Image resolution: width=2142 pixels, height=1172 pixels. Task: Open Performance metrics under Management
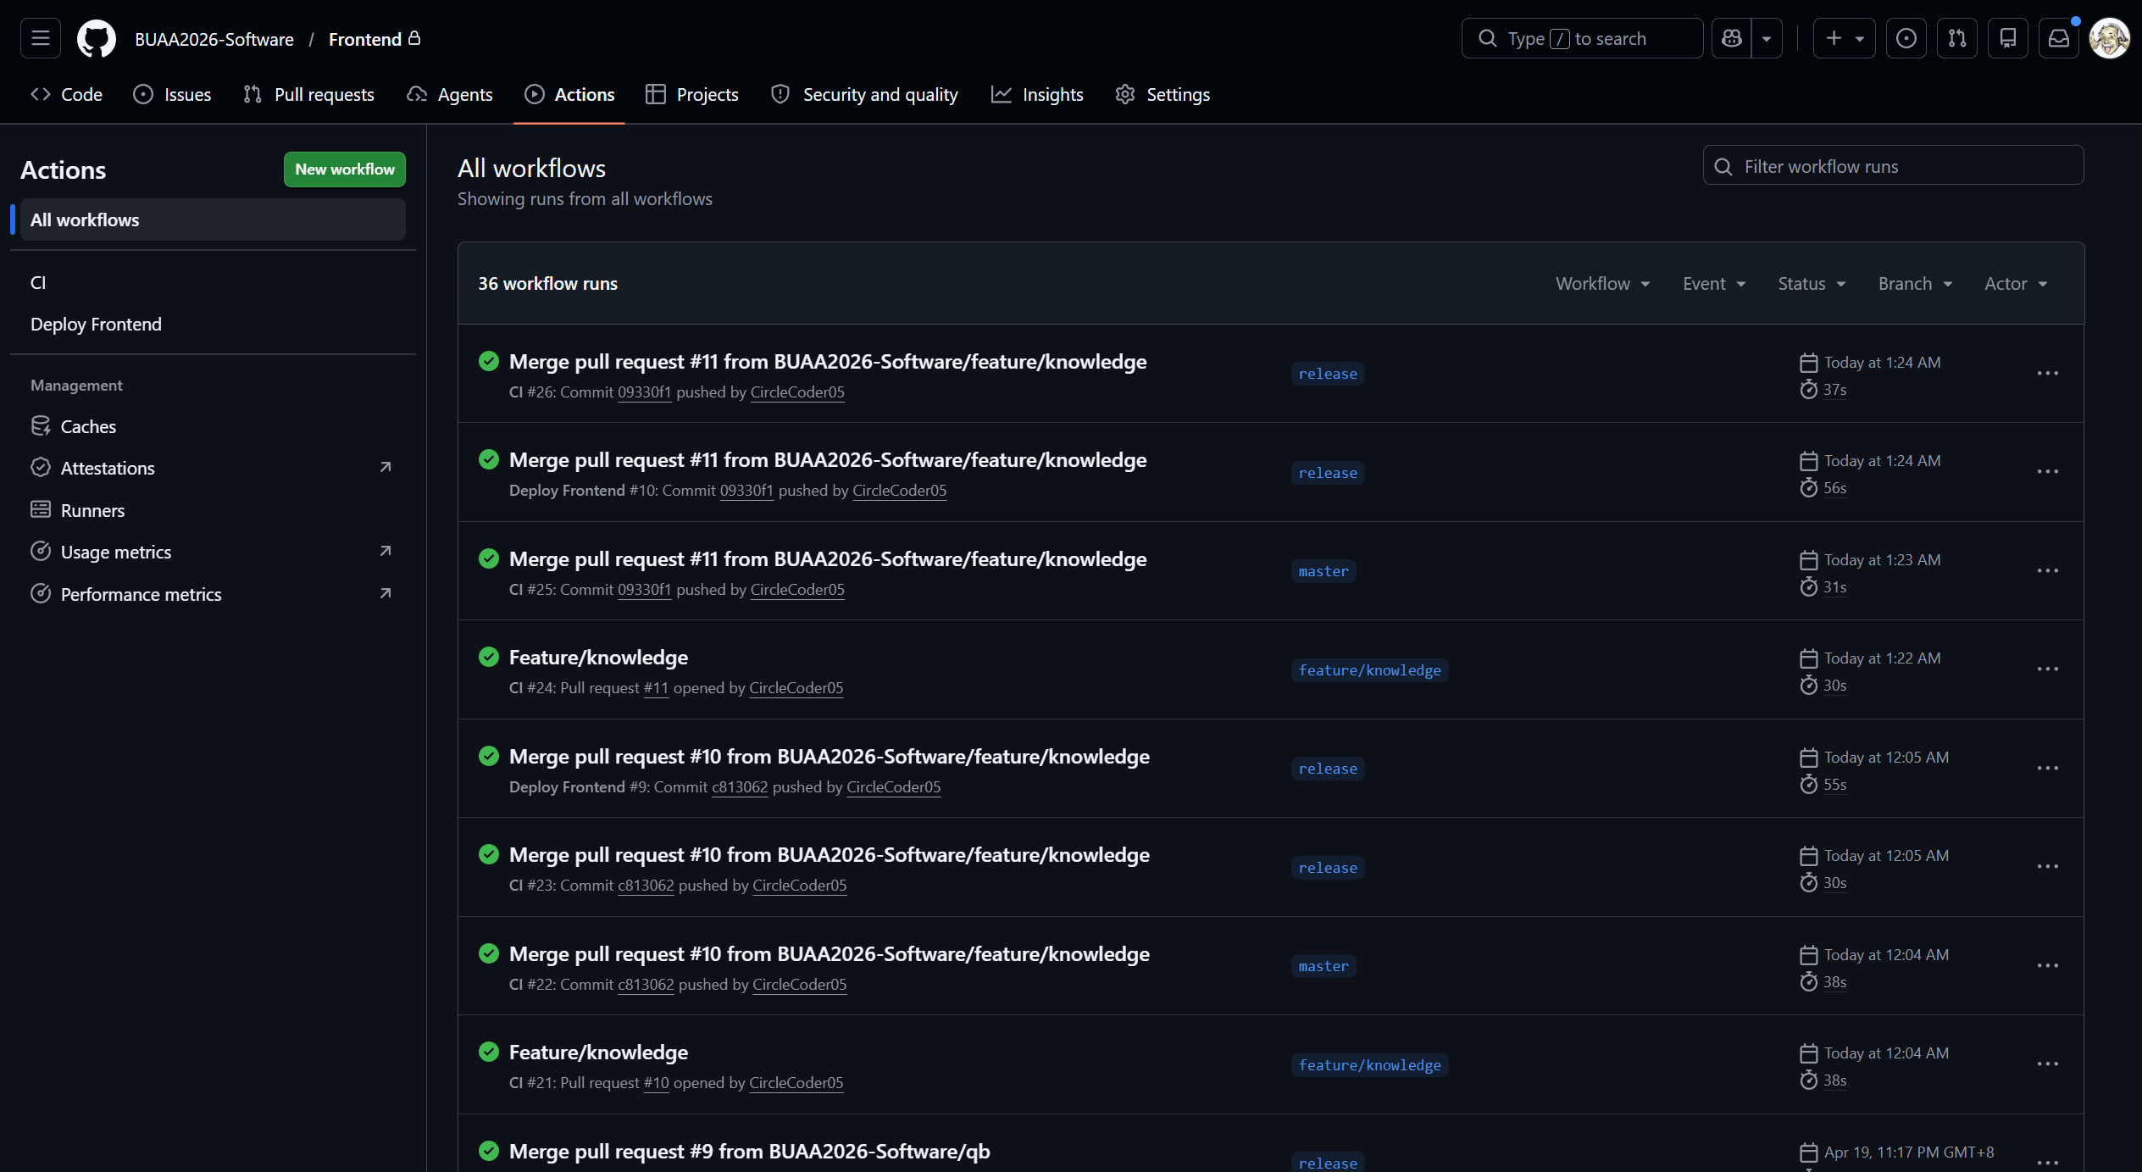click(x=213, y=594)
